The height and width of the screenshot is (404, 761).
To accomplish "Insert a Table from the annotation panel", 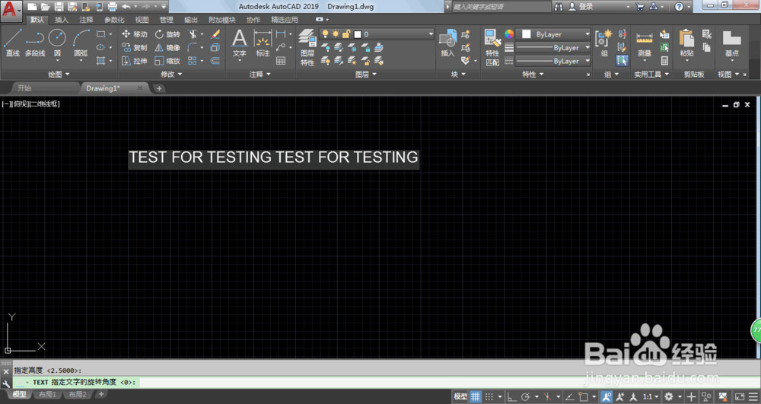I will click(x=281, y=61).
